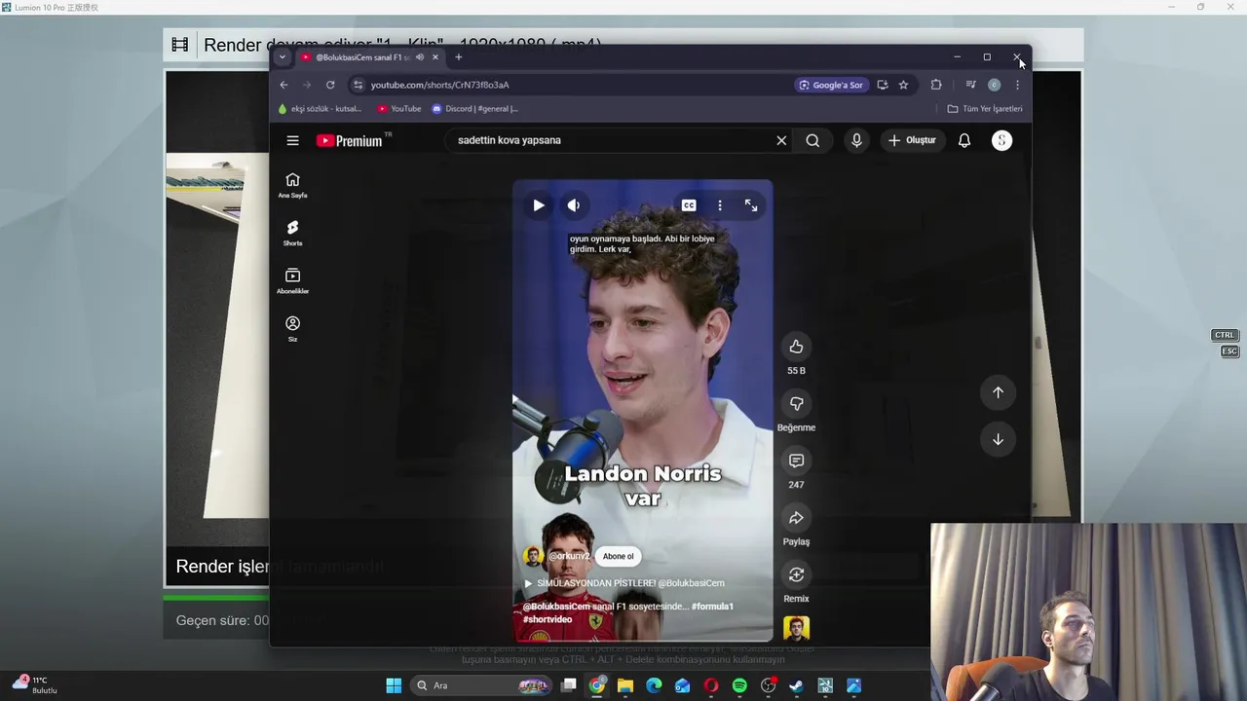This screenshot has width=1247, height=701.
Task: Click the #shortvideo hashtag
Action: tap(548, 619)
